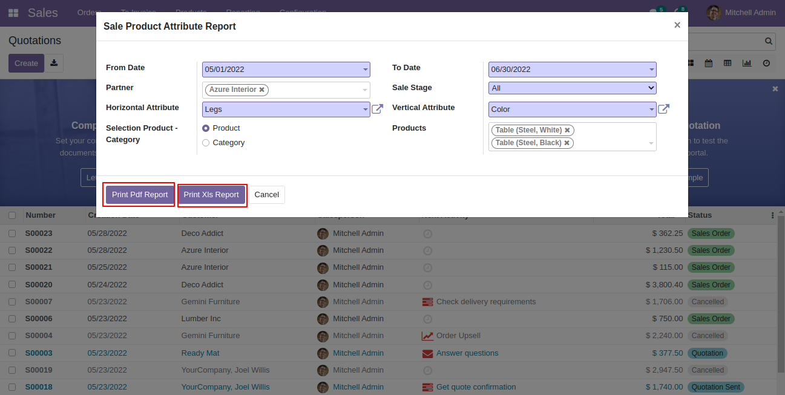Click the search magnifier icon

point(769,41)
